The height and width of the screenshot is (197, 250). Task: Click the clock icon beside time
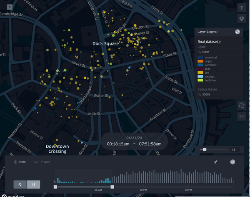coord(15,162)
